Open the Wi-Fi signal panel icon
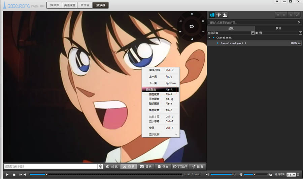This screenshot has width=303, height=179. click(x=218, y=15)
